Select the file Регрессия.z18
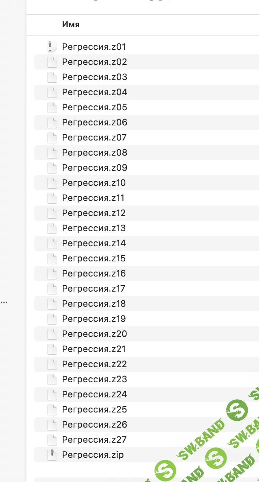The width and height of the screenshot is (259, 482). tap(94, 304)
